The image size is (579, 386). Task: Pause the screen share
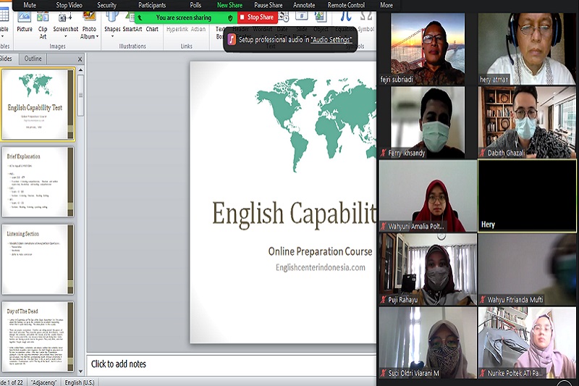(x=268, y=5)
